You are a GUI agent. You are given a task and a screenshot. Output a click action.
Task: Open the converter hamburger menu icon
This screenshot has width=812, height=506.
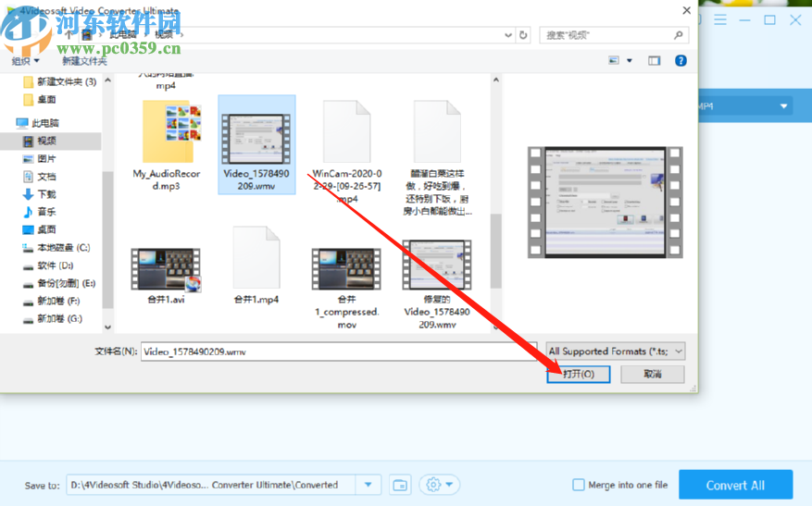tap(720, 20)
